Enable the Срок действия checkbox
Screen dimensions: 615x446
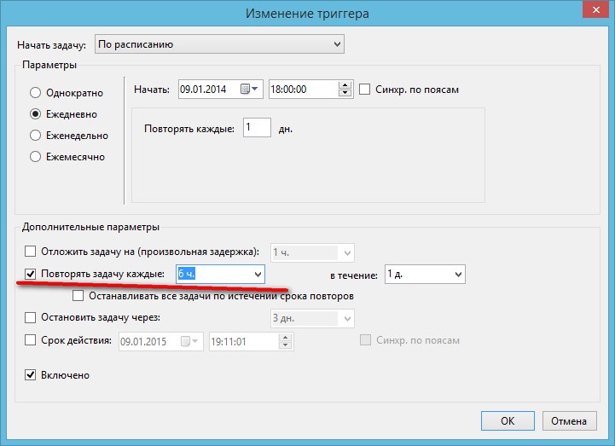[31, 340]
